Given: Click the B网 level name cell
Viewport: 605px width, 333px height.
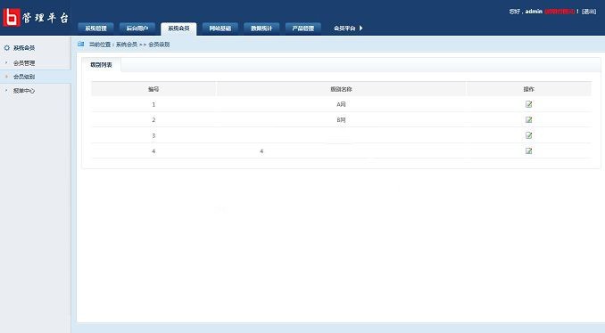Looking at the screenshot, I should [x=341, y=120].
